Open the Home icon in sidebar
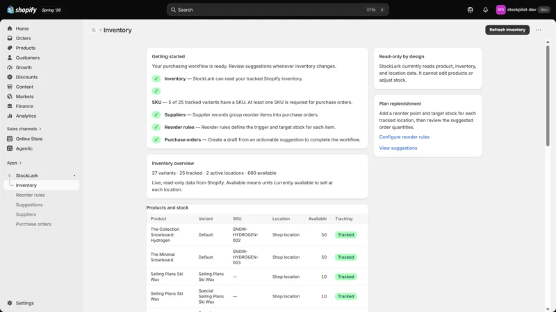 [10, 28]
